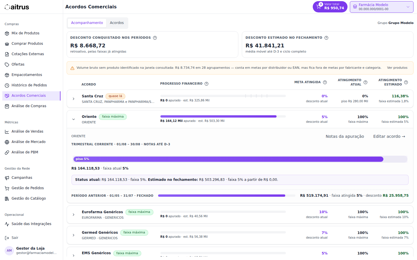417x260 pixels.
Task: Click the Status atual summary box
Action: 240,180
